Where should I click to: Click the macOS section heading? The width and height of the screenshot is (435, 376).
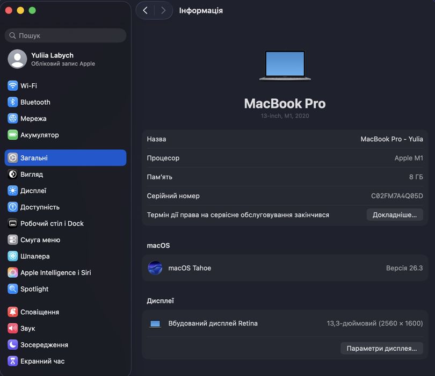point(158,245)
